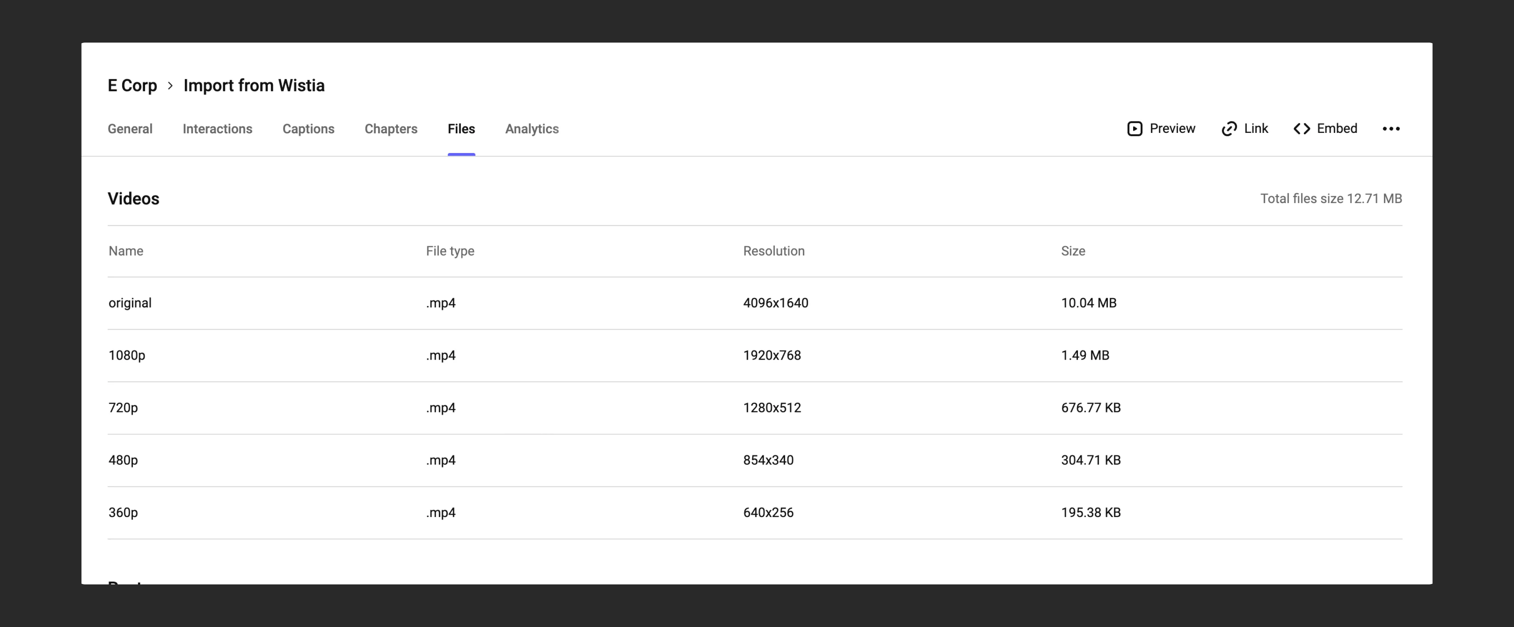Click .mp4 in the 360p row

[441, 512]
